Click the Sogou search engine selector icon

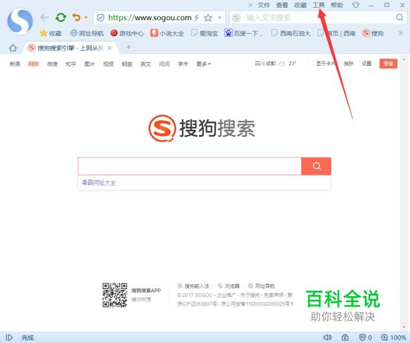pyautogui.click(x=236, y=18)
